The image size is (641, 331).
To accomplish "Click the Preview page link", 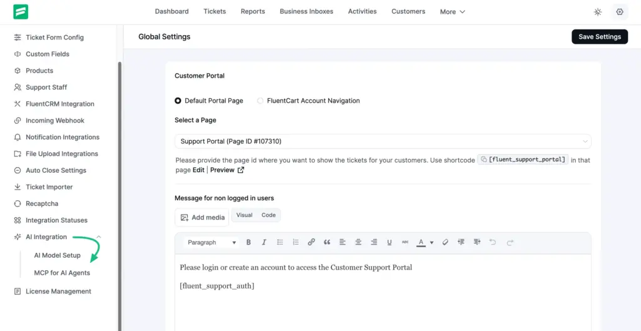I will coord(222,170).
